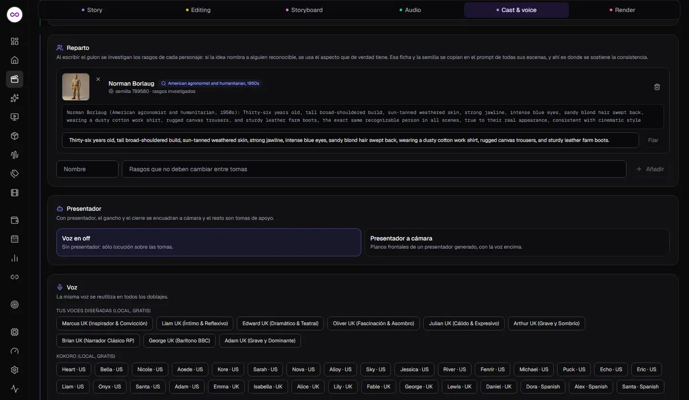Open the Editing tab

198,10
